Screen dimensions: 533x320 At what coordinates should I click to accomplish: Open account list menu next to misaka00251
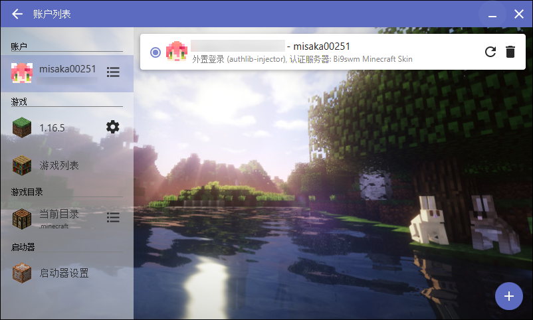[x=113, y=72]
